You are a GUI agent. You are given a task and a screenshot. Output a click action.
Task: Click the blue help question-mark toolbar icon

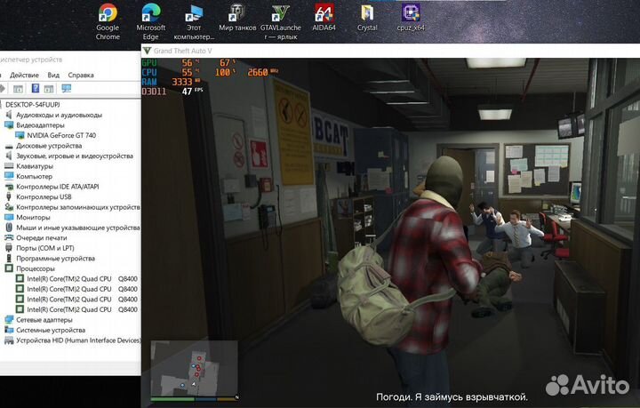36,89
